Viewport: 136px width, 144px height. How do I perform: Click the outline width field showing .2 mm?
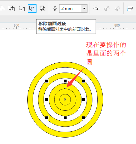pyautogui.click(x=70, y=8)
